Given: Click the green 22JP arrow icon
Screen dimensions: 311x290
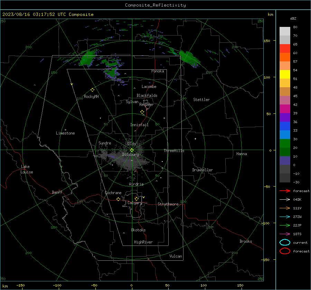Looking at the screenshot, I should coord(285,225).
